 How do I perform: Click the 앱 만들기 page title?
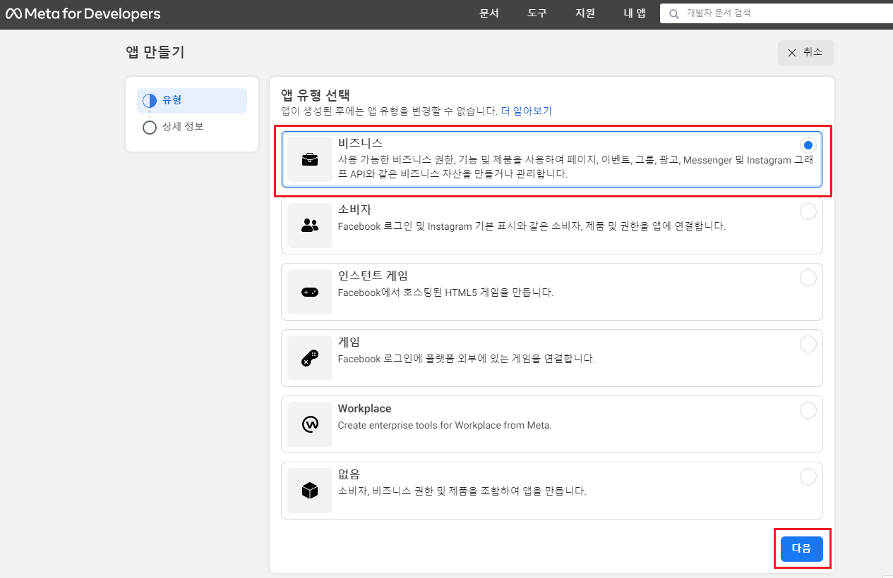tap(155, 52)
